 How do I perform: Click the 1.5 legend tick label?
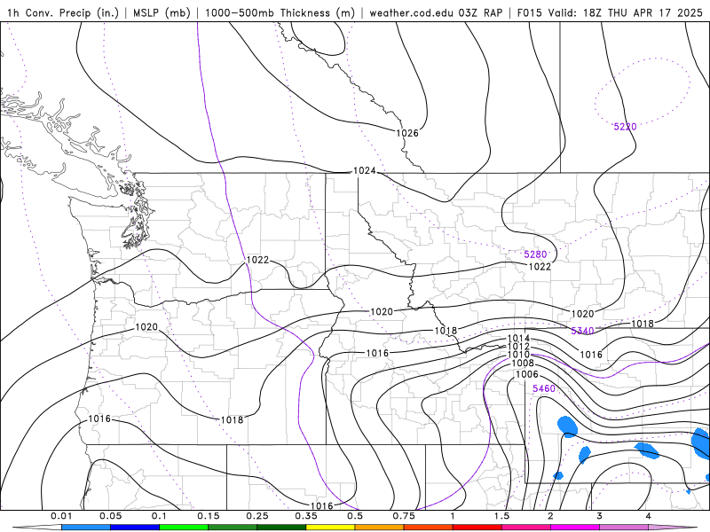[x=501, y=516]
